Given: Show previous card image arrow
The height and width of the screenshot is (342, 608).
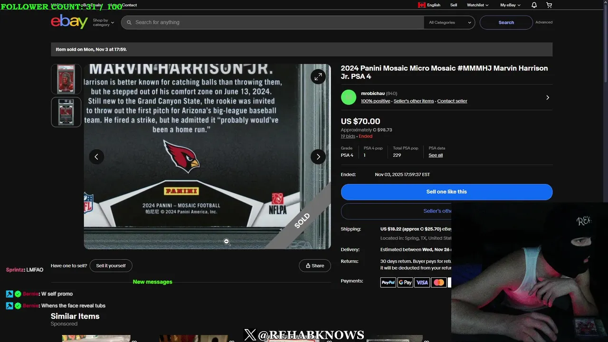Looking at the screenshot, I should 96,157.
